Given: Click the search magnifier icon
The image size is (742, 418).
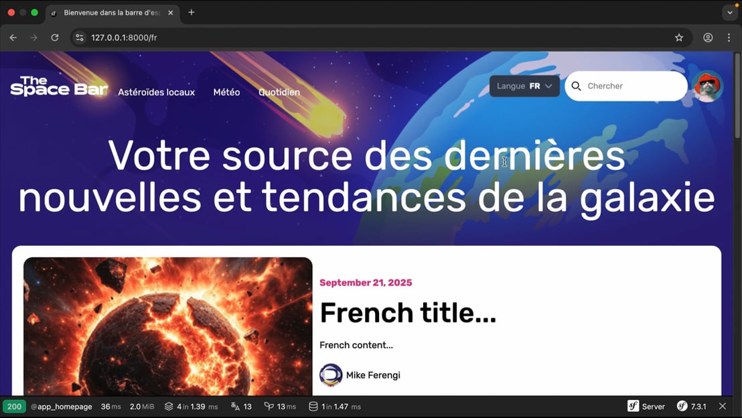Looking at the screenshot, I should 576,86.
